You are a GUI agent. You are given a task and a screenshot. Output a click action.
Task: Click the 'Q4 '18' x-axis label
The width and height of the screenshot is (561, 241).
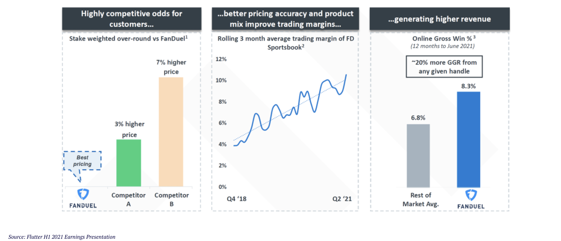(x=236, y=199)
